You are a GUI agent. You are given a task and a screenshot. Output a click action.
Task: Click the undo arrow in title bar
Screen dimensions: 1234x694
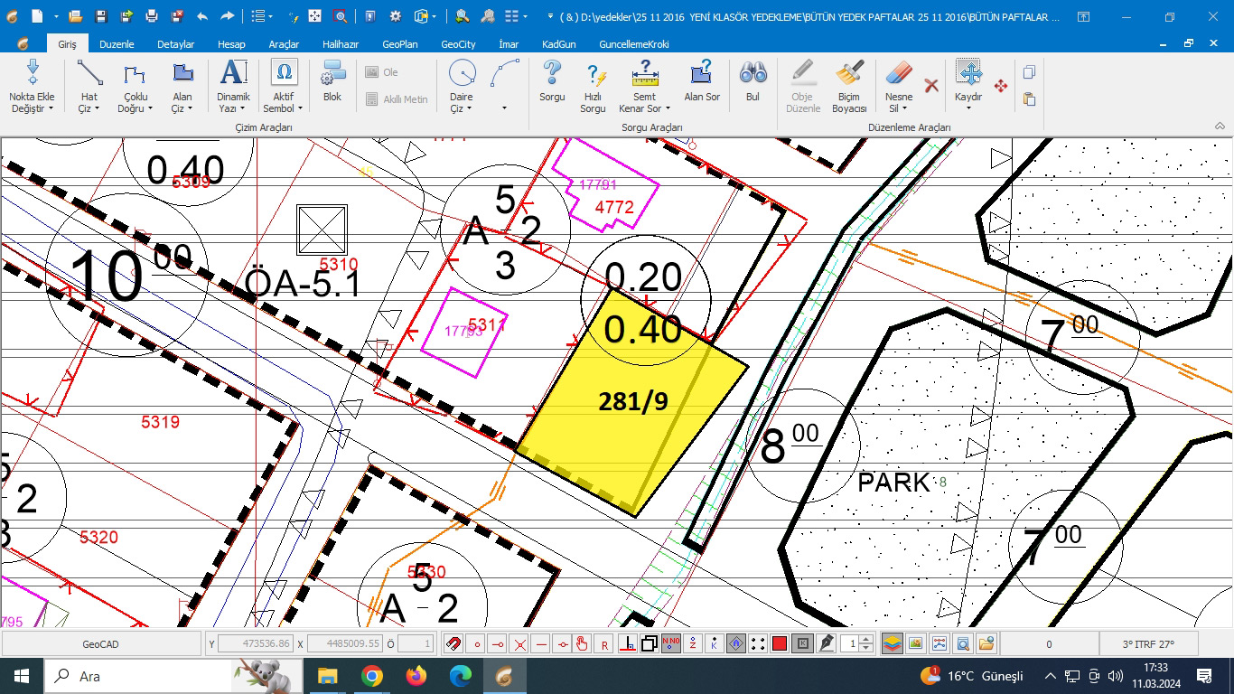coord(202,16)
